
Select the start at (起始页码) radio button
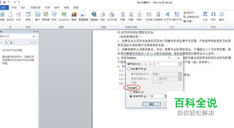point(131,96)
